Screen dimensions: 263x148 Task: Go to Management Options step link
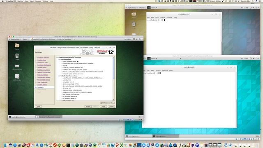point(44,80)
